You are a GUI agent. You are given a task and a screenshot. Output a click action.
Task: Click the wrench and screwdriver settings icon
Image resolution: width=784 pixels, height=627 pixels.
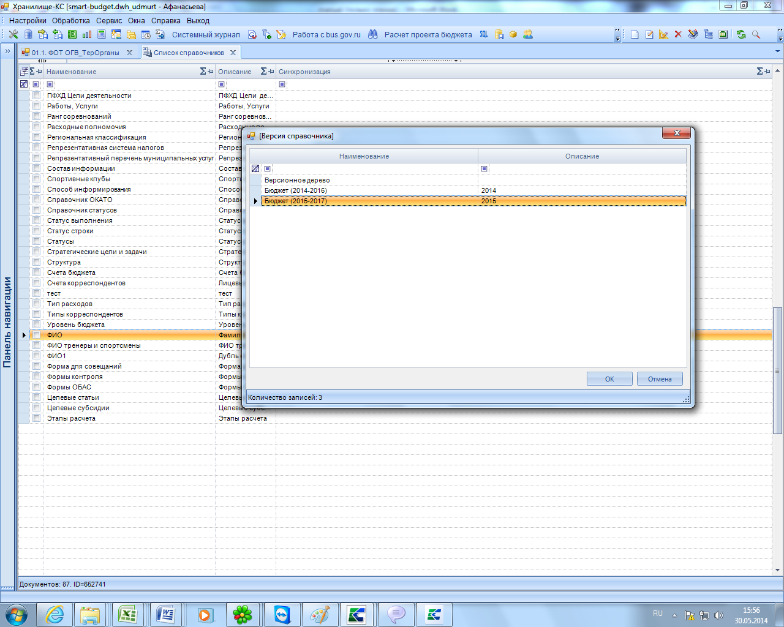(x=13, y=34)
